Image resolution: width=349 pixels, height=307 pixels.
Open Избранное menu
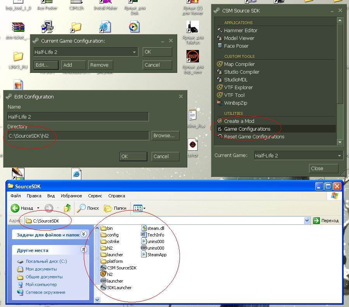71,196
